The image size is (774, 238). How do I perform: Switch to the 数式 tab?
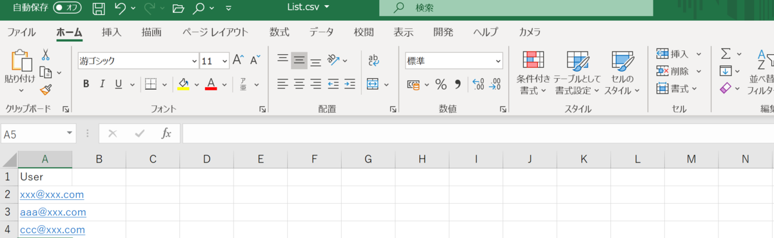(279, 32)
